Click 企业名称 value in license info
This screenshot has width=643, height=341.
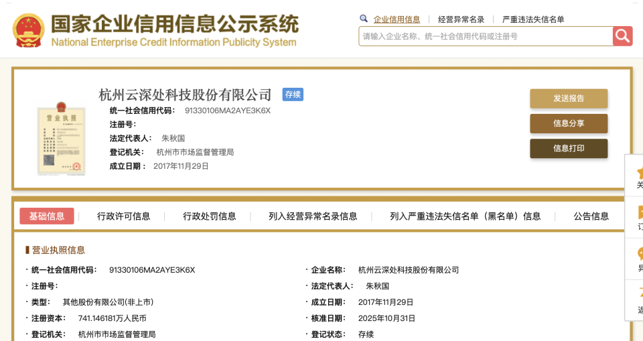pos(409,270)
